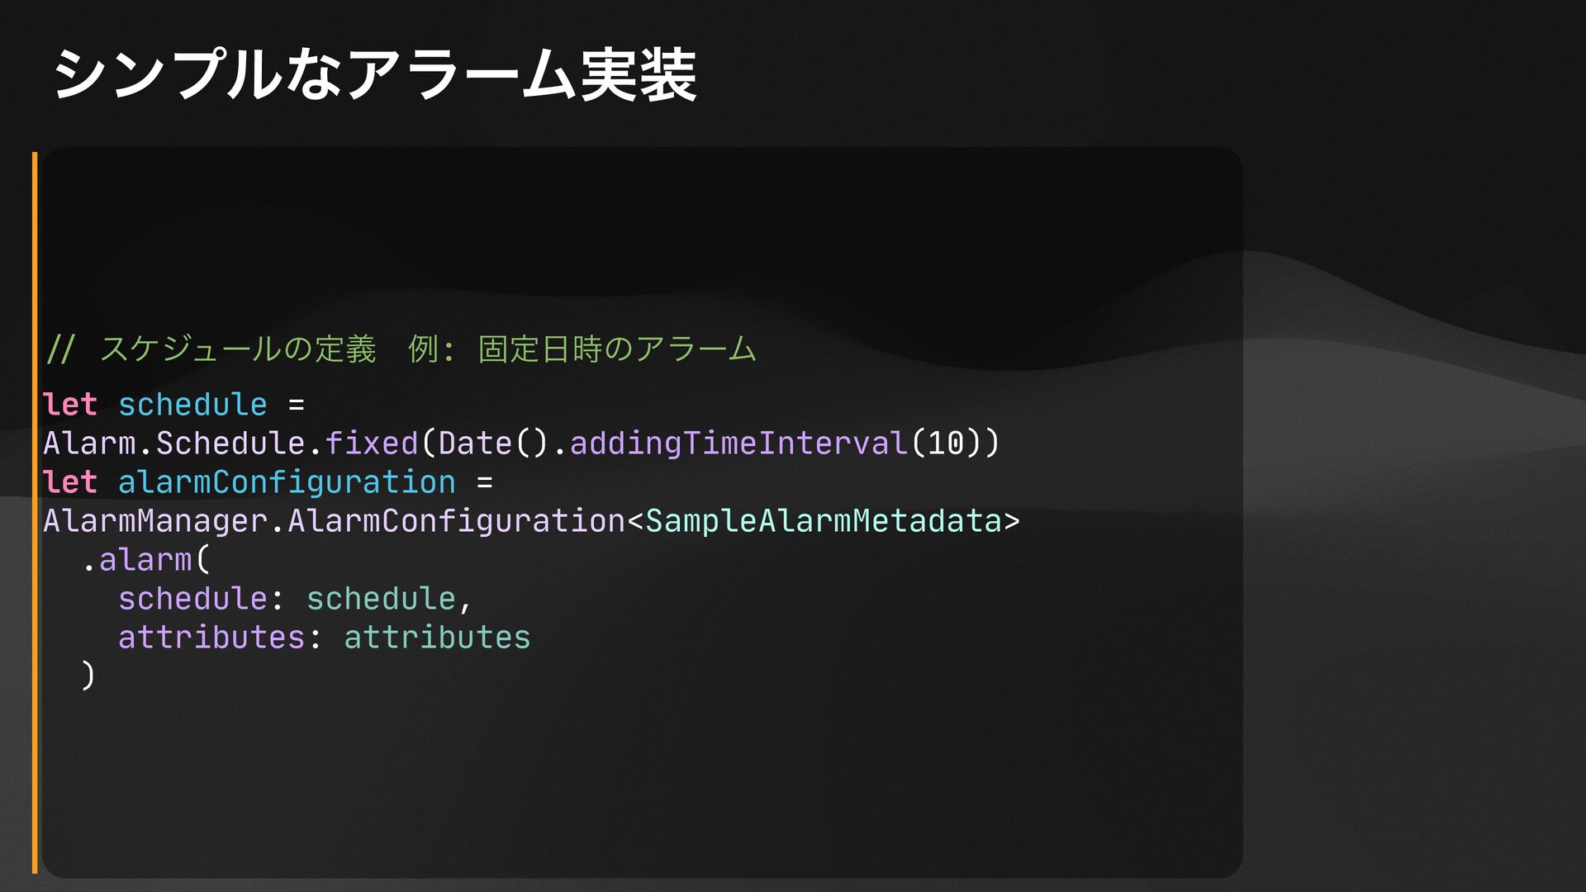Image resolution: width=1586 pixels, height=892 pixels.
Task: Click the slide title シンプルなアラーム実装
Action: (374, 74)
